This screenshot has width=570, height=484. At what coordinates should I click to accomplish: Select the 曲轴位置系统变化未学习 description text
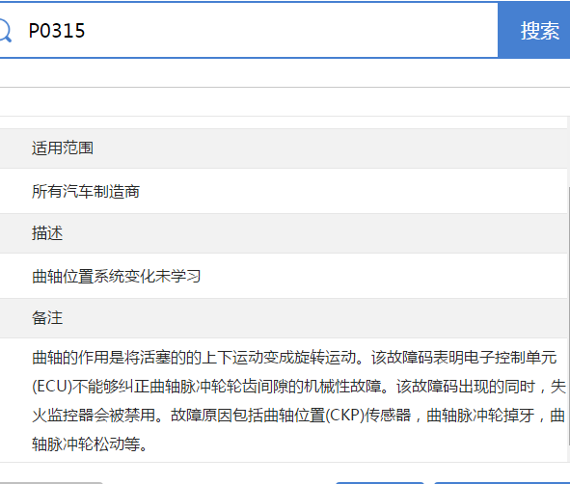(117, 276)
